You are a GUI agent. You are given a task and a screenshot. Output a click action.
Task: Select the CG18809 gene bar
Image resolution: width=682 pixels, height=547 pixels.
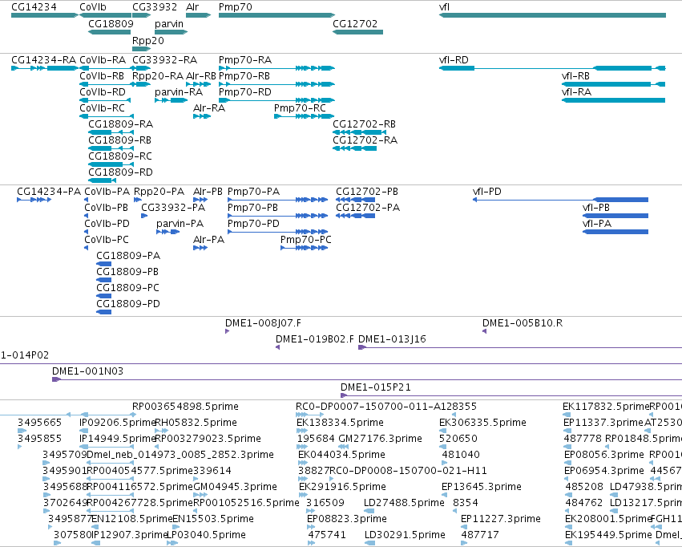pos(110,32)
